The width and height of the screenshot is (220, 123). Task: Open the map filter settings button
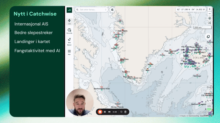(x=112, y=10)
